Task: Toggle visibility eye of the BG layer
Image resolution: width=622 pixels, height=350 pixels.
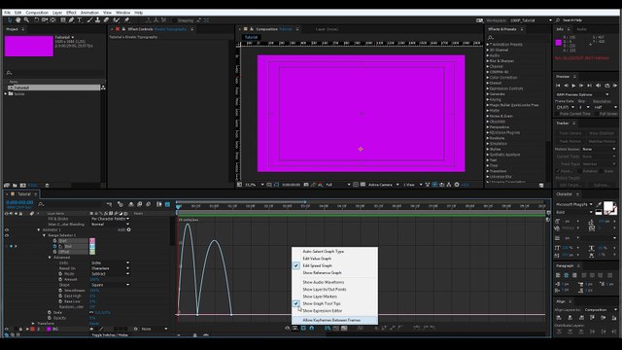Action: (x=7, y=329)
